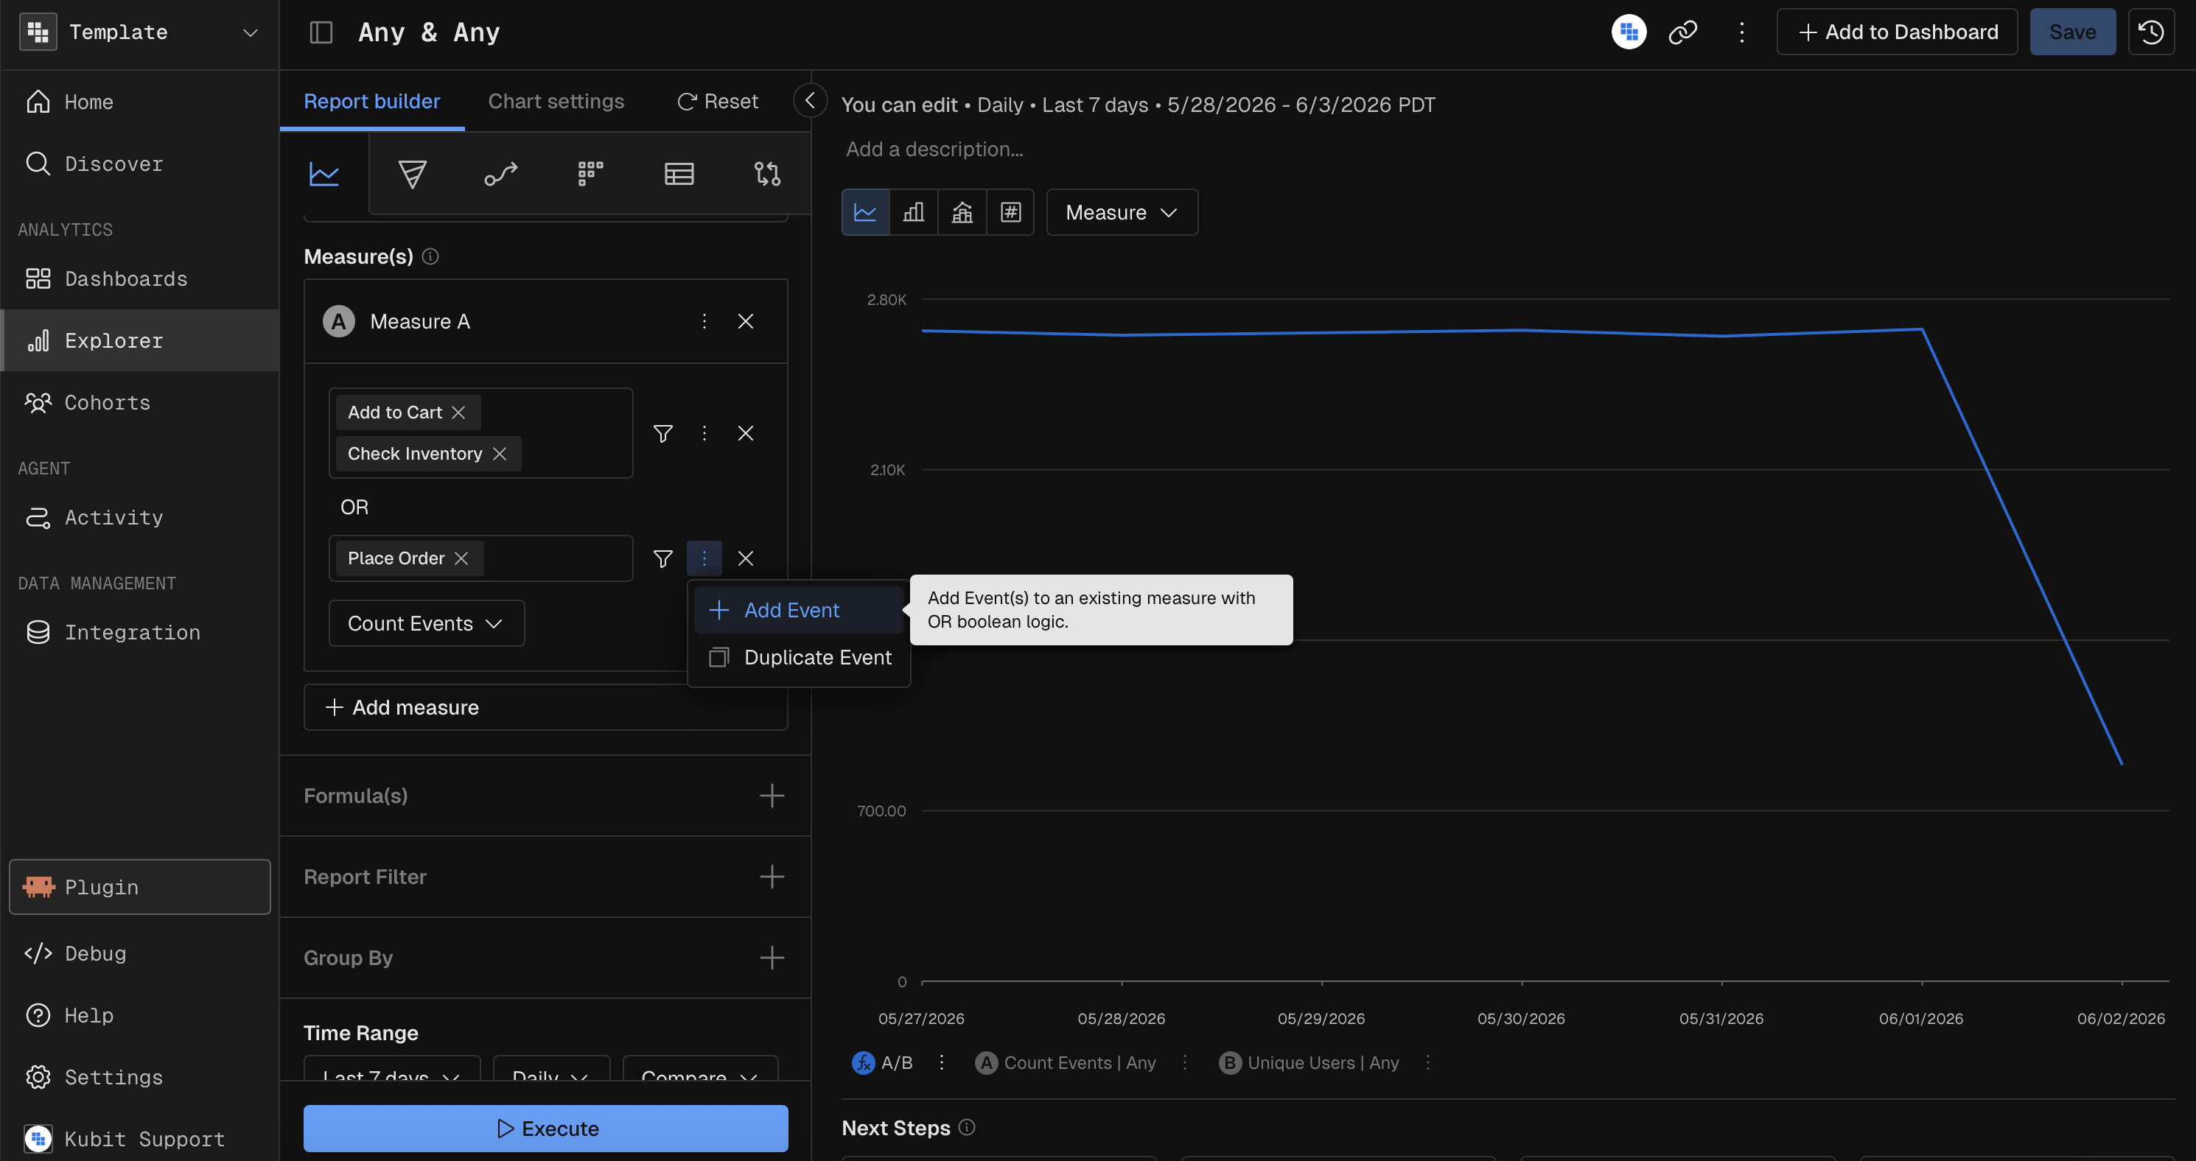This screenshot has width=2196, height=1161.
Task: Switch chart view to line chart
Action: coord(865,212)
